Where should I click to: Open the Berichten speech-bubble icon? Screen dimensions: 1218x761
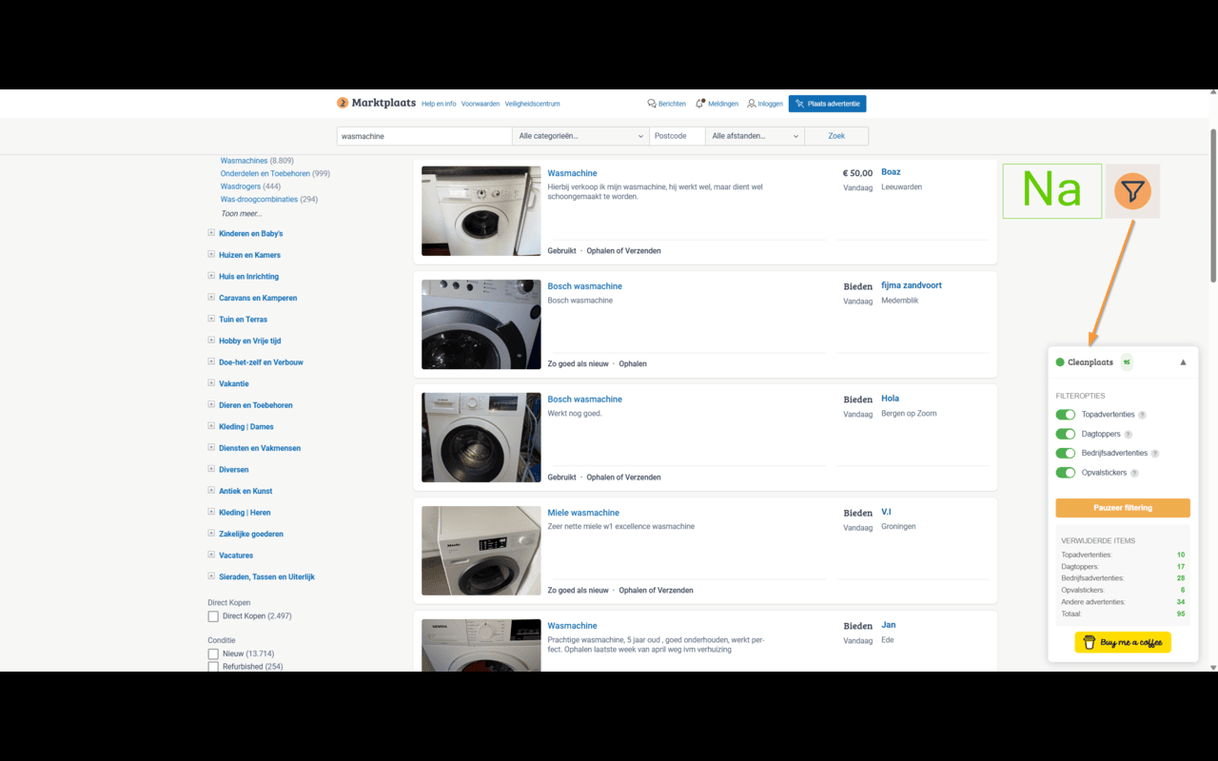652,104
